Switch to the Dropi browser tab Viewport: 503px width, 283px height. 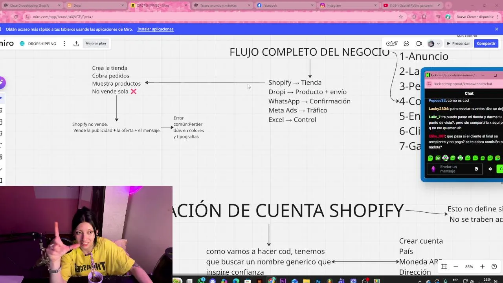(95, 6)
